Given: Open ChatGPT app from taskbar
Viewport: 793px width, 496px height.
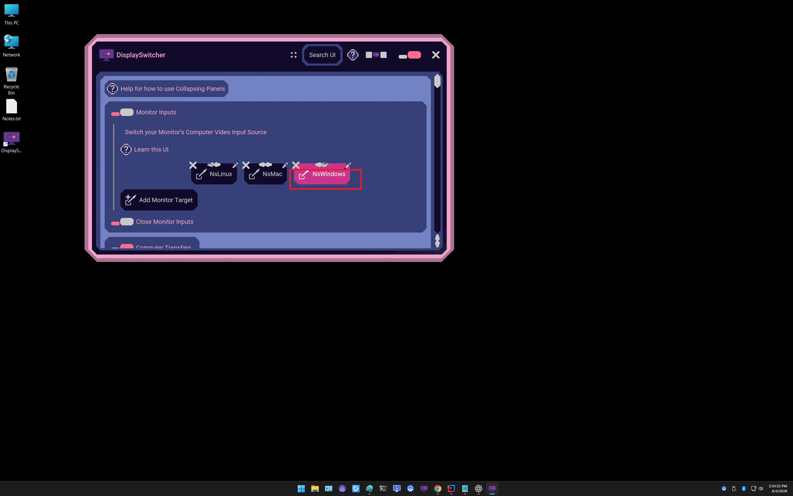Looking at the screenshot, I should tap(478, 489).
